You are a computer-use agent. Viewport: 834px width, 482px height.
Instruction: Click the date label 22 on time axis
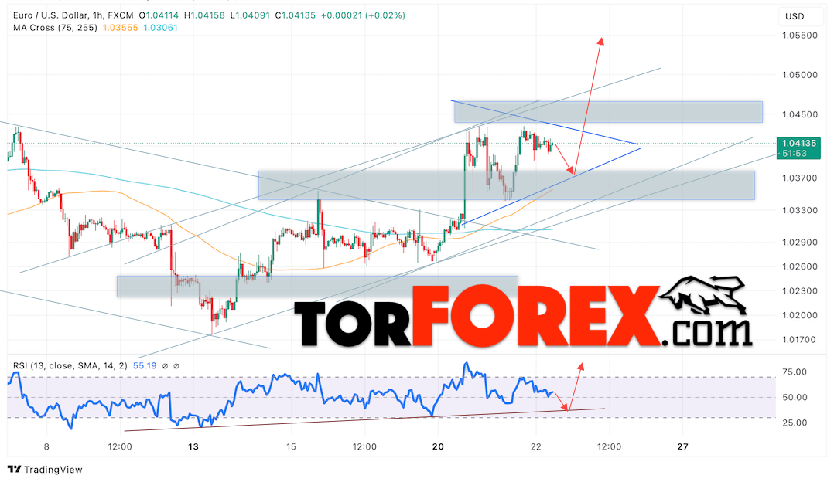pos(536,447)
